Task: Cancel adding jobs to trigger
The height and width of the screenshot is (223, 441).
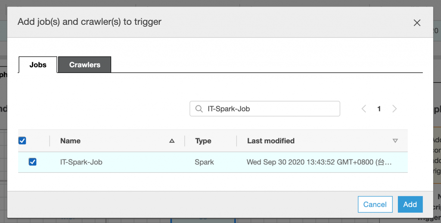Action: point(375,205)
